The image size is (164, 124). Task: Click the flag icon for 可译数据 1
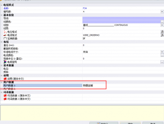[5, 96]
